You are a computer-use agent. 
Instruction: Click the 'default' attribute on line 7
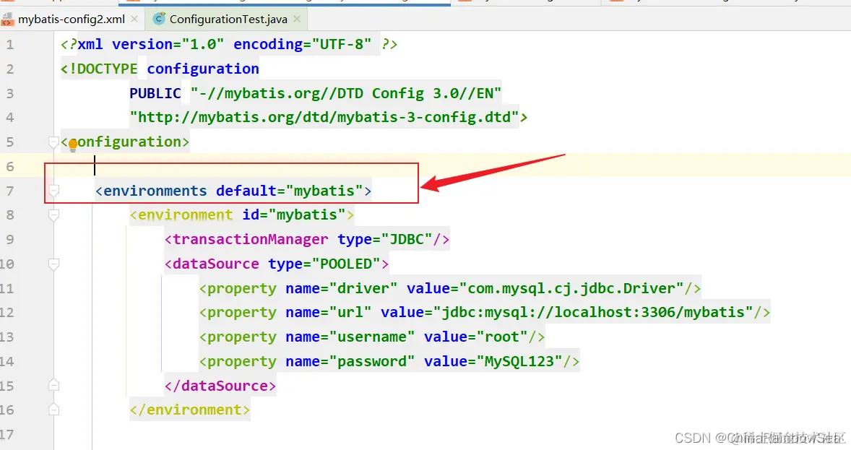(246, 191)
